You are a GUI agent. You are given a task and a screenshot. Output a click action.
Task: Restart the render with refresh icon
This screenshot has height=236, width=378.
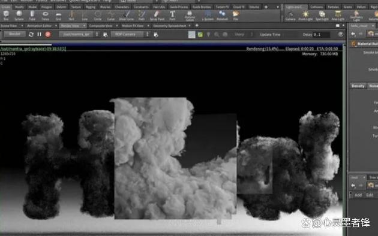[31, 34]
